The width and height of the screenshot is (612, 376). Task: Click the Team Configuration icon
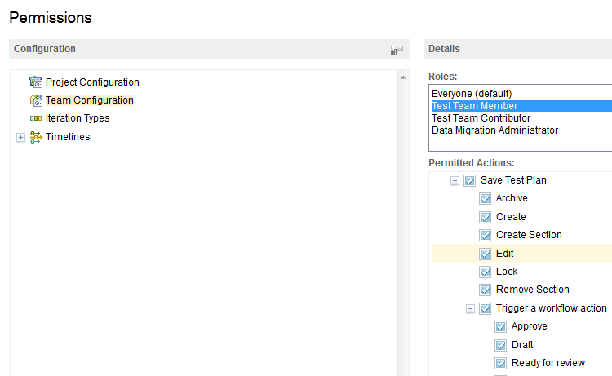[35, 100]
